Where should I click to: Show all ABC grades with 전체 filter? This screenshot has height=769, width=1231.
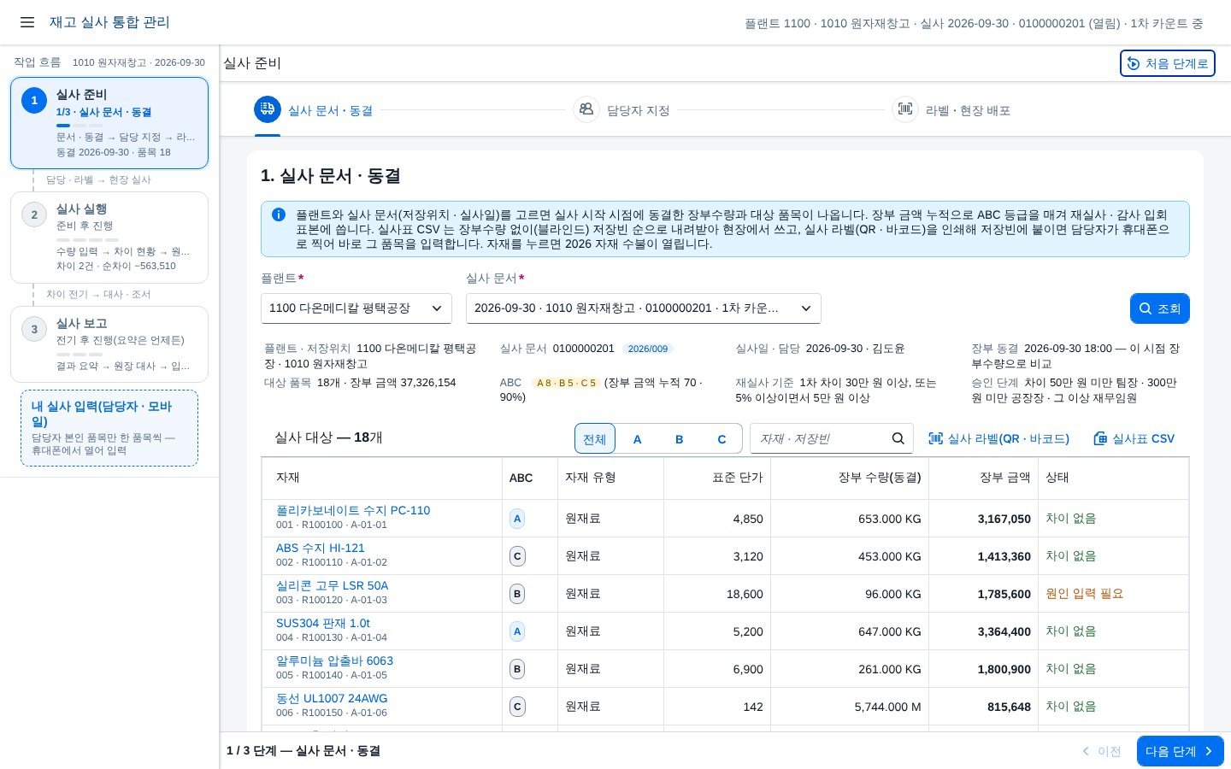point(595,438)
